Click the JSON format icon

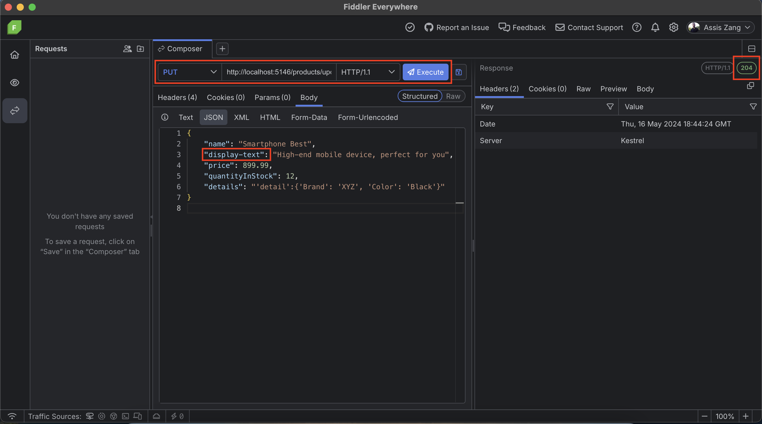[x=213, y=117]
